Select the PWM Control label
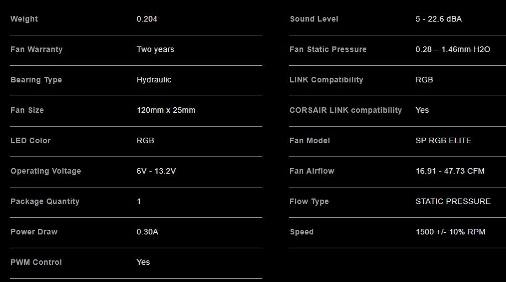Viewport: 506px width, 282px height. tap(36, 262)
